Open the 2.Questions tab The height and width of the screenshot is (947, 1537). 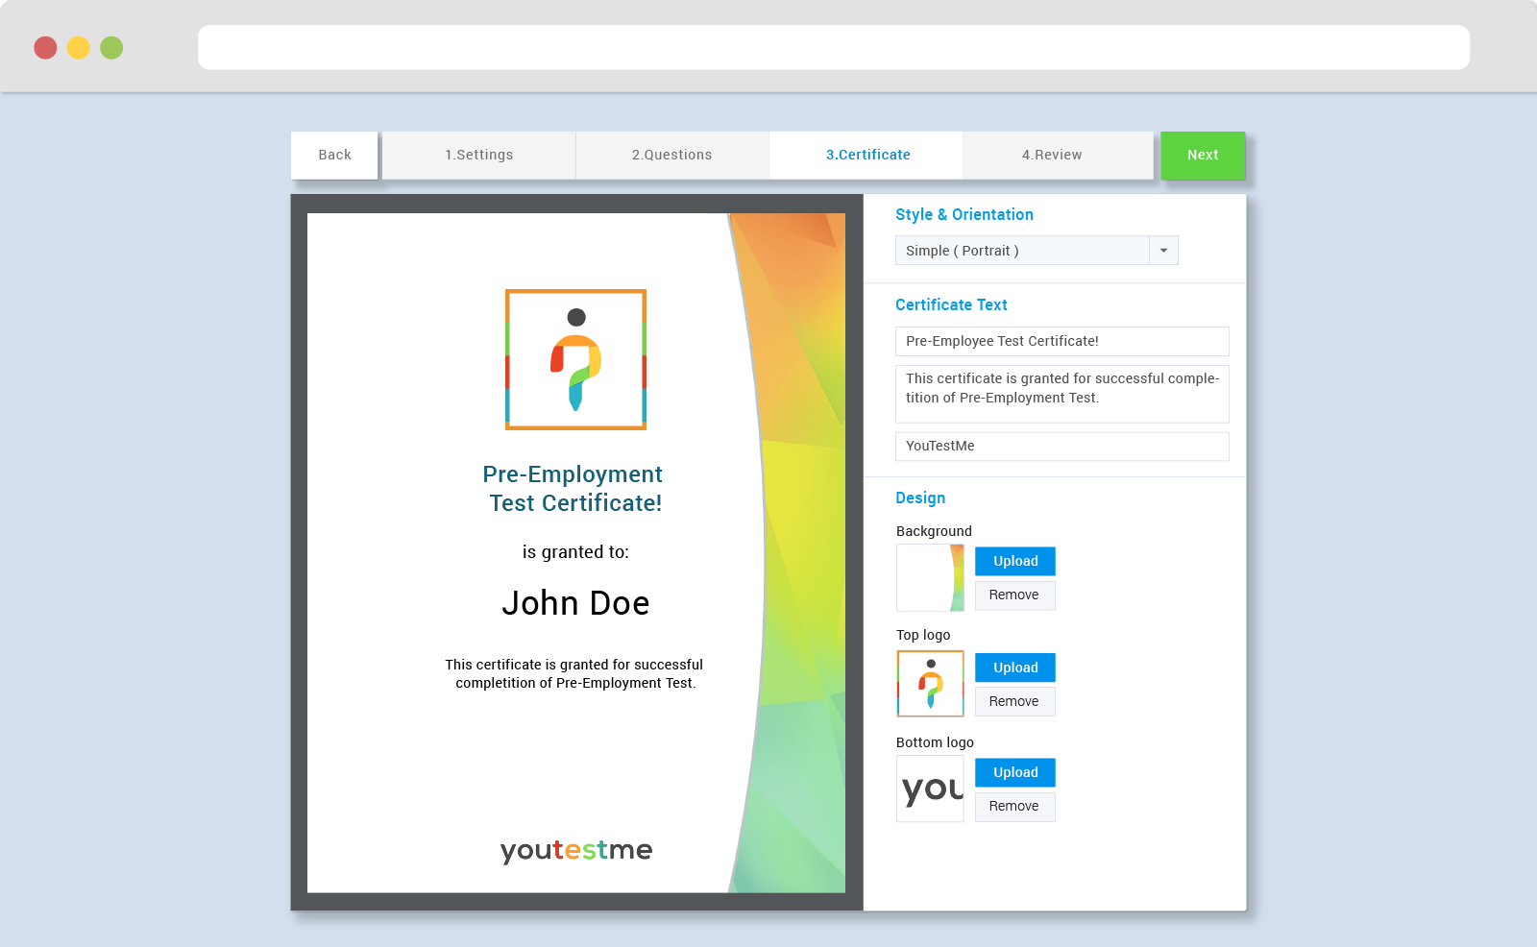(671, 155)
